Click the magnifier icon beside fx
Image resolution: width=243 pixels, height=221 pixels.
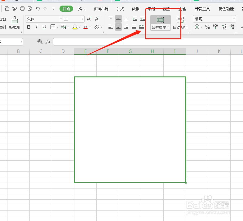click(40, 41)
